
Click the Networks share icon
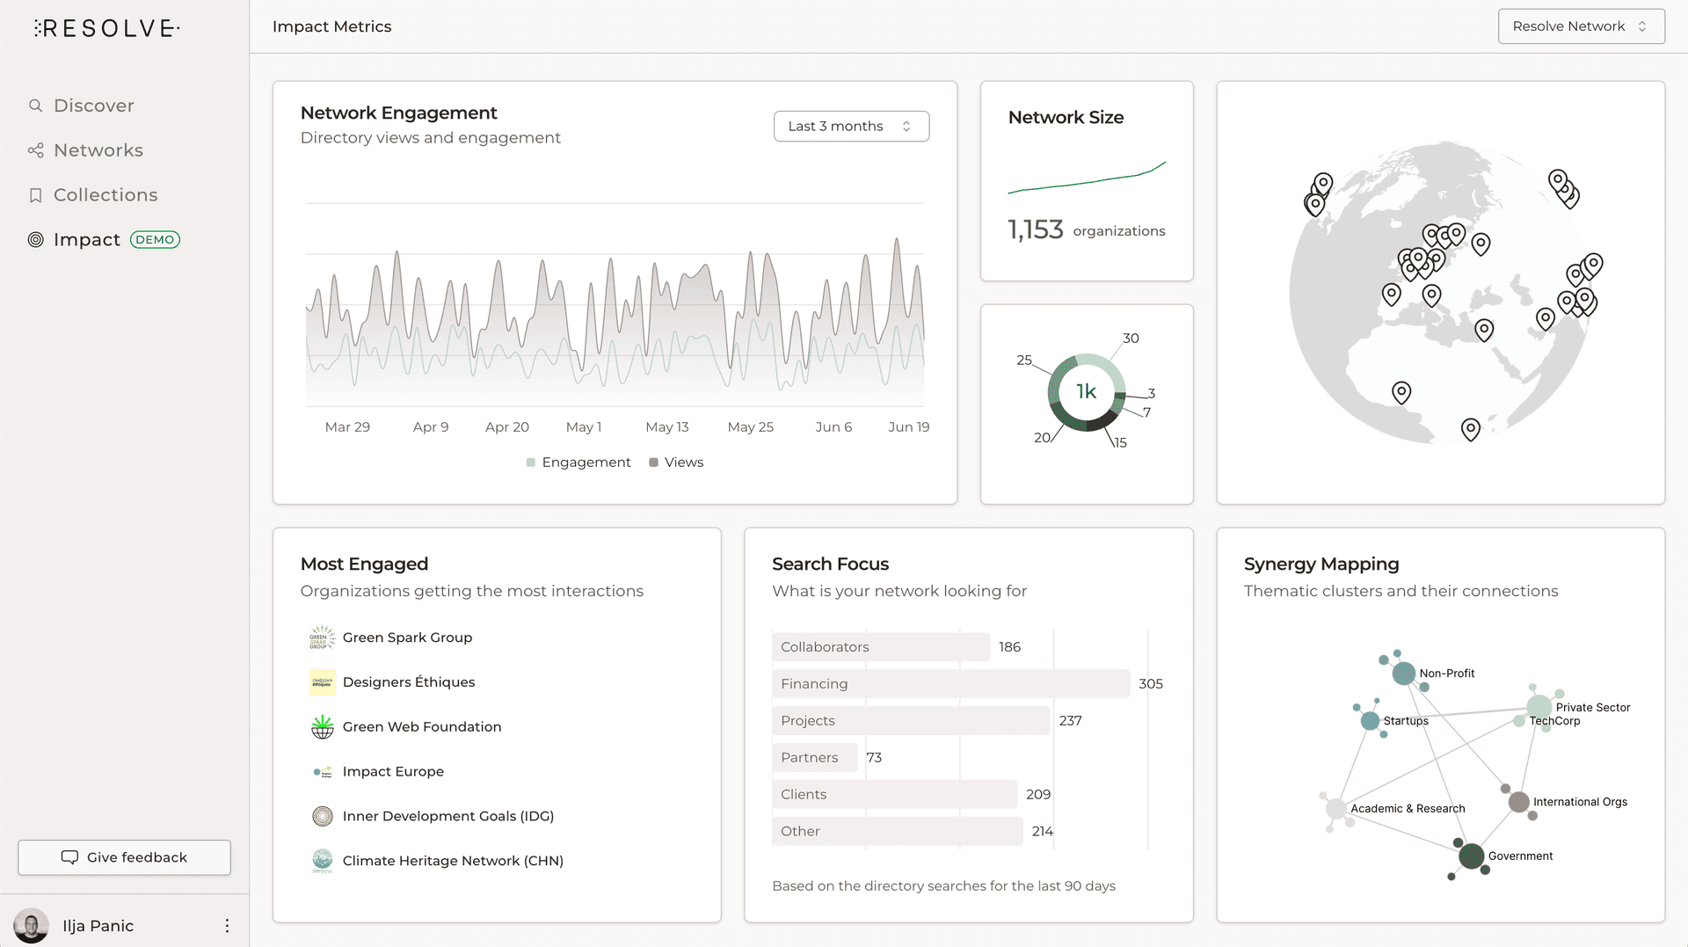pyautogui.click(x=35, y=149)
